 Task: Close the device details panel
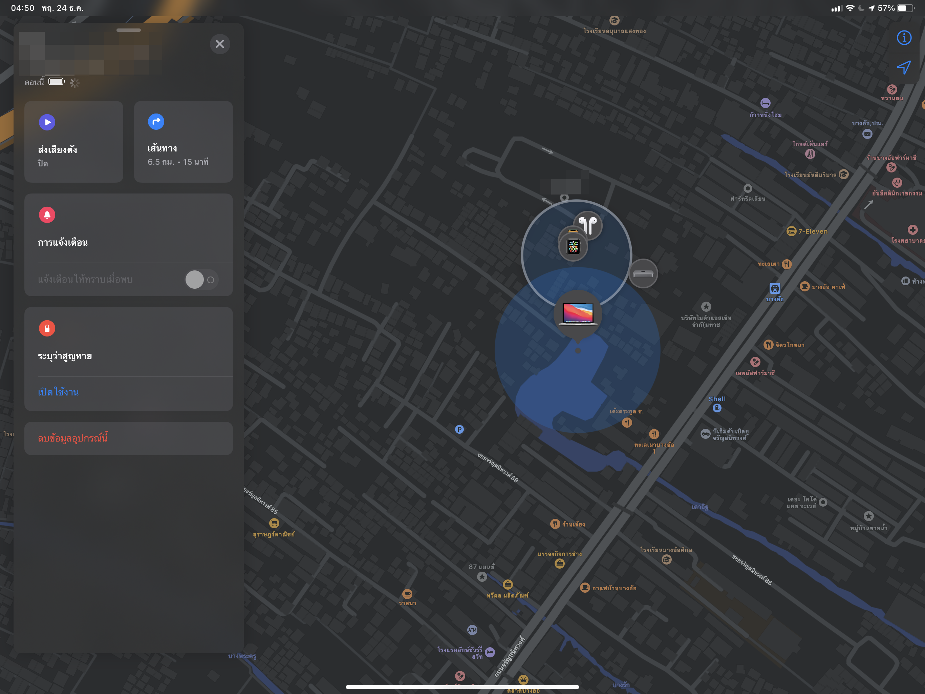(220, 44)
